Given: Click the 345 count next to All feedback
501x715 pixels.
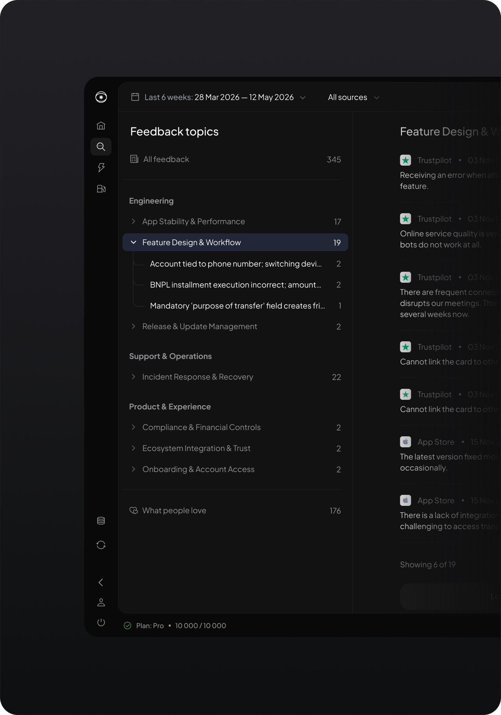Looking at the screenshot, I should point(334,159).
